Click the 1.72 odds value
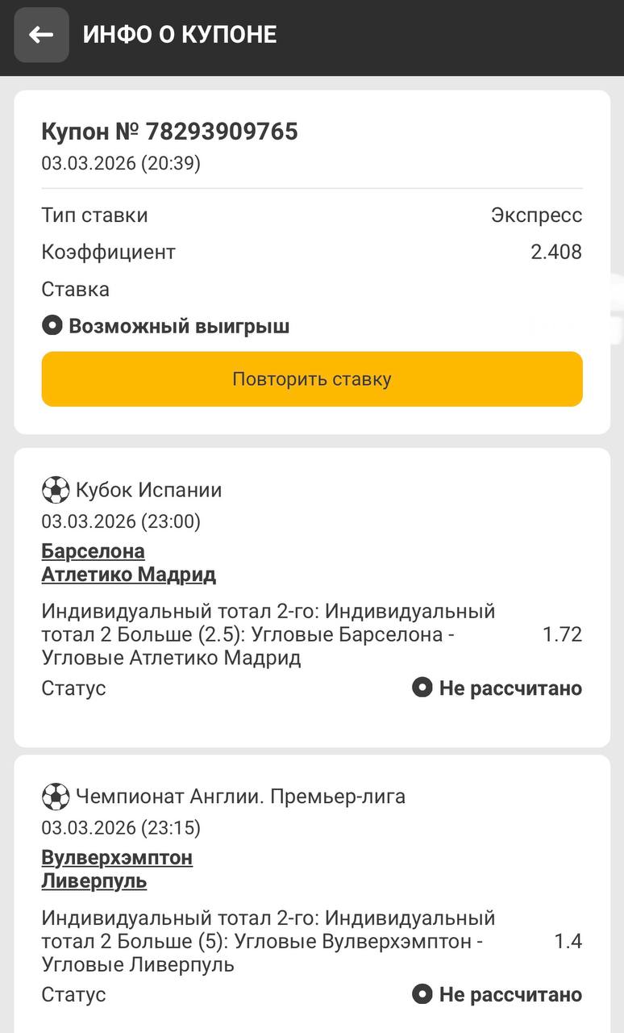 pos(562,634)
